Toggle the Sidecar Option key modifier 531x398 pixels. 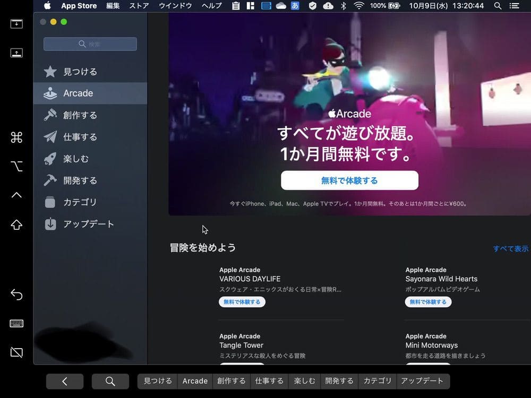[x=16, y=167]
